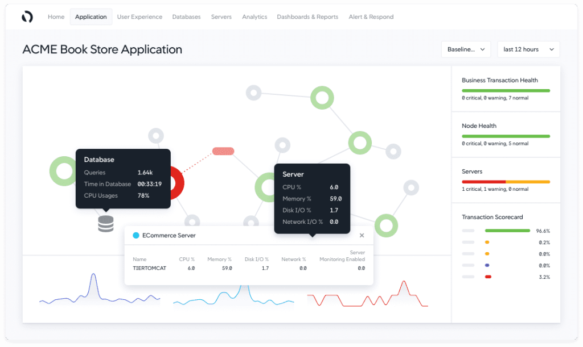The image size is (583, 347).
Task: Click the green scorecard bar
Action: (507, 231)
